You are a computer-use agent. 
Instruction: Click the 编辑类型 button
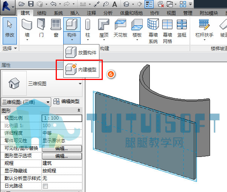[x=66, y=101]
